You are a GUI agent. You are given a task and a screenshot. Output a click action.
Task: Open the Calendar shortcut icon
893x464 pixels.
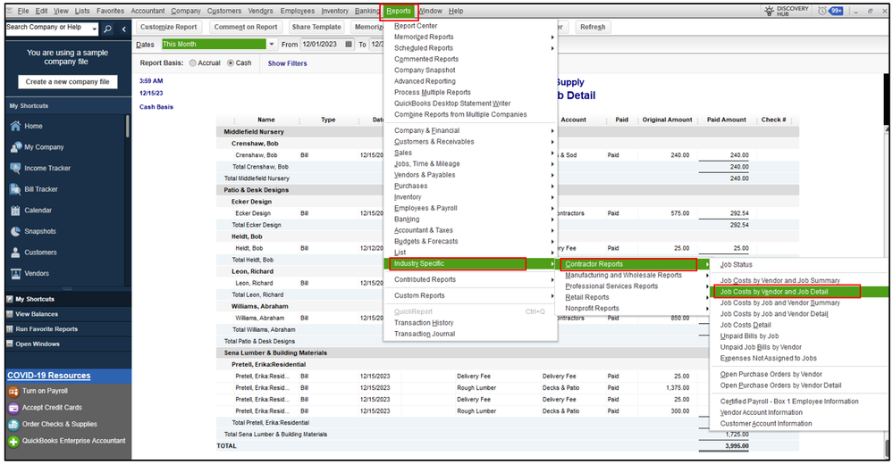15,211
